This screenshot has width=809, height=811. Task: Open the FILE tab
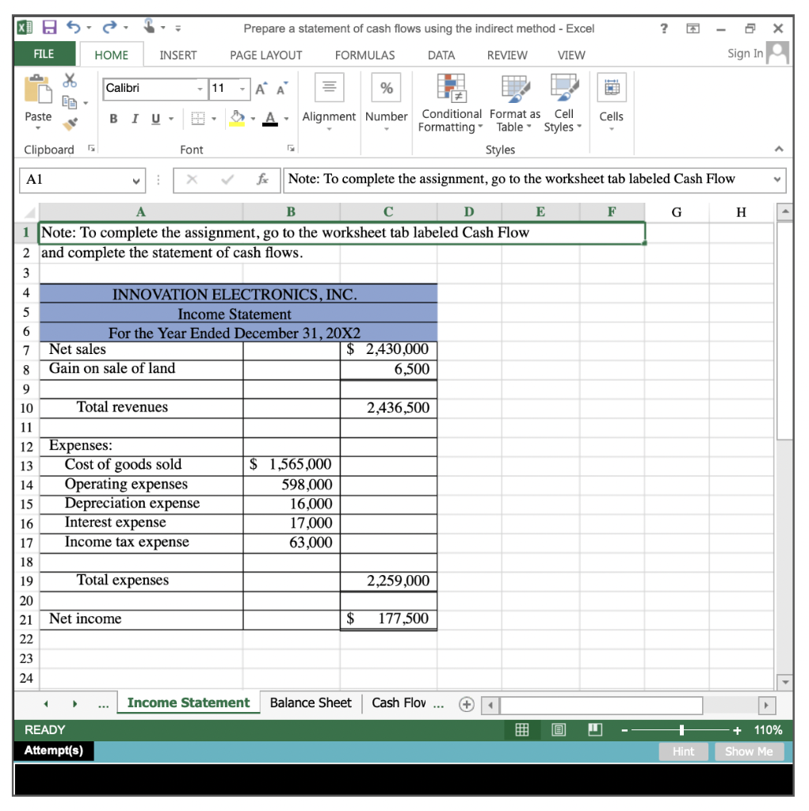pyautogui.click(x=44, y=54)
